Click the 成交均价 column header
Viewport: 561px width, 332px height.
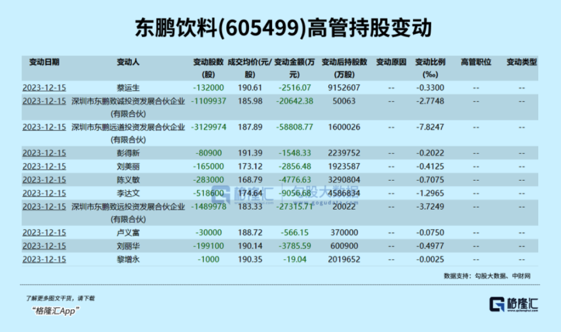pos(250,68)
